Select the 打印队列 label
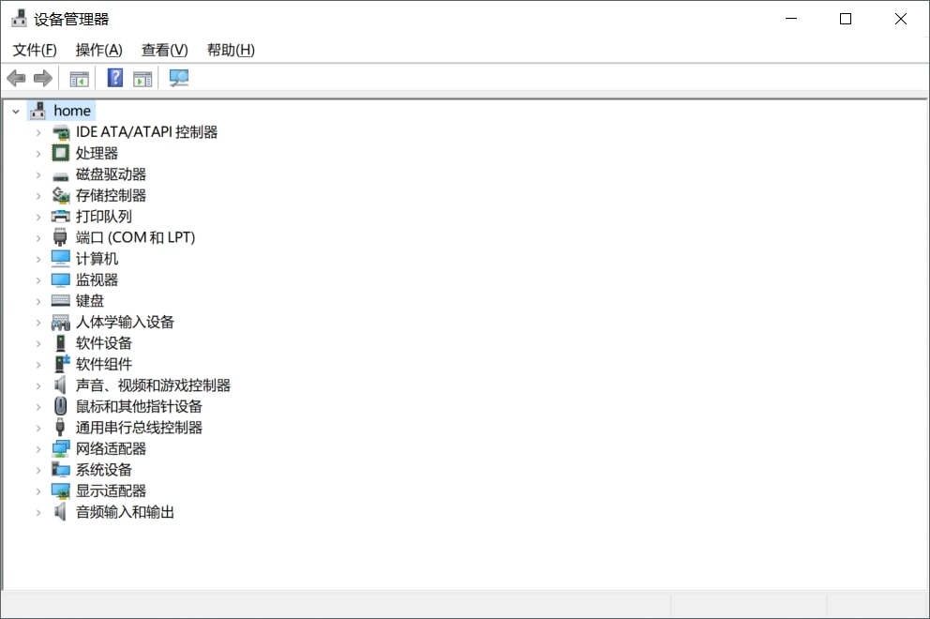930x619 pixels. click(x=104, y=217)
